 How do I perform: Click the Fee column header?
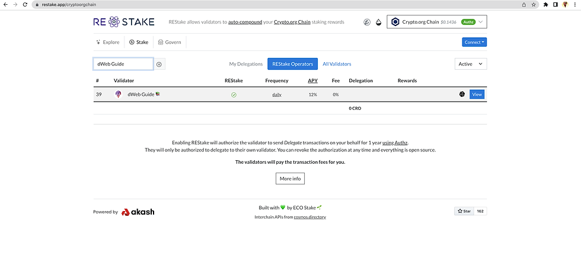(x=336, y=80)
